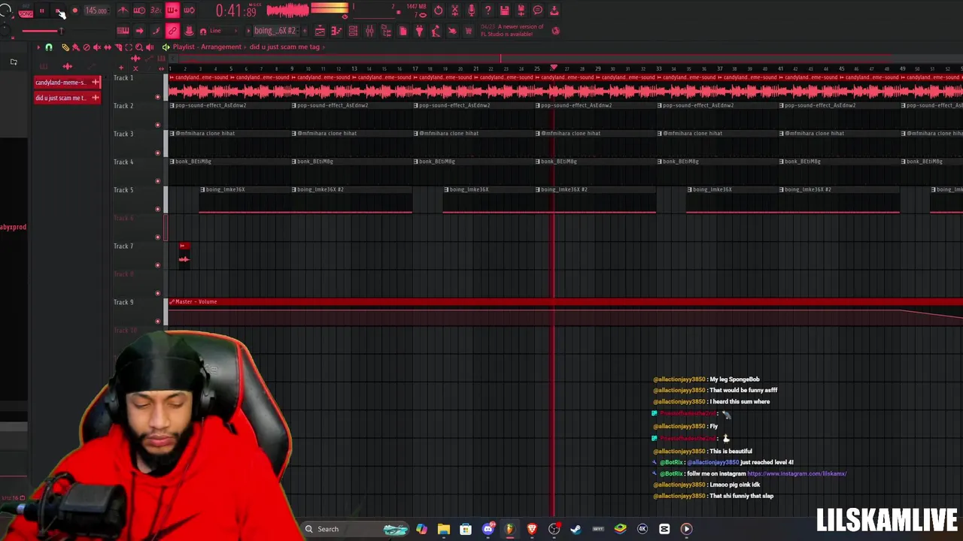This screenshot has width=963, height=541.
Task: Mute Track 1 with its green dot
Action: tap(158, 97)
